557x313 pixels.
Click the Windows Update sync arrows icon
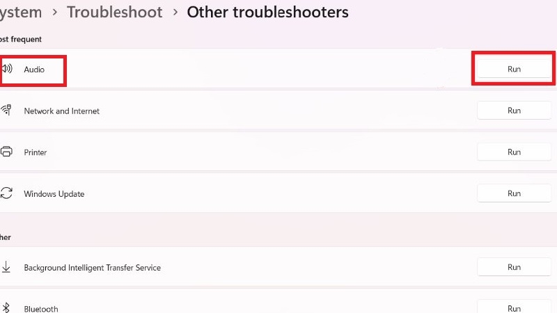(x=7, y=193)
